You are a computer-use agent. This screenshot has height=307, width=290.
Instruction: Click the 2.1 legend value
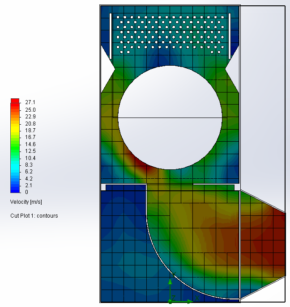(29, 185)
